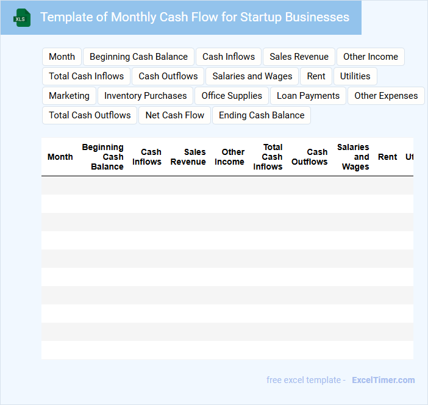428x405 pixels.
Task: Choose the Sales Revenue tag
Action: (299, 57)
